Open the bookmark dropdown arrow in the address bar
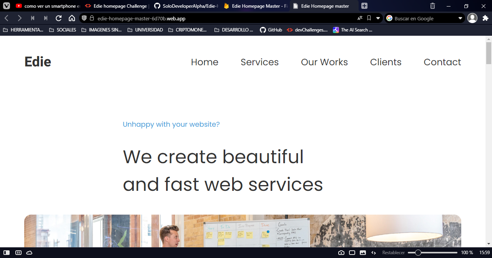Viewport: 492px width, 258px height. [377, 18]
